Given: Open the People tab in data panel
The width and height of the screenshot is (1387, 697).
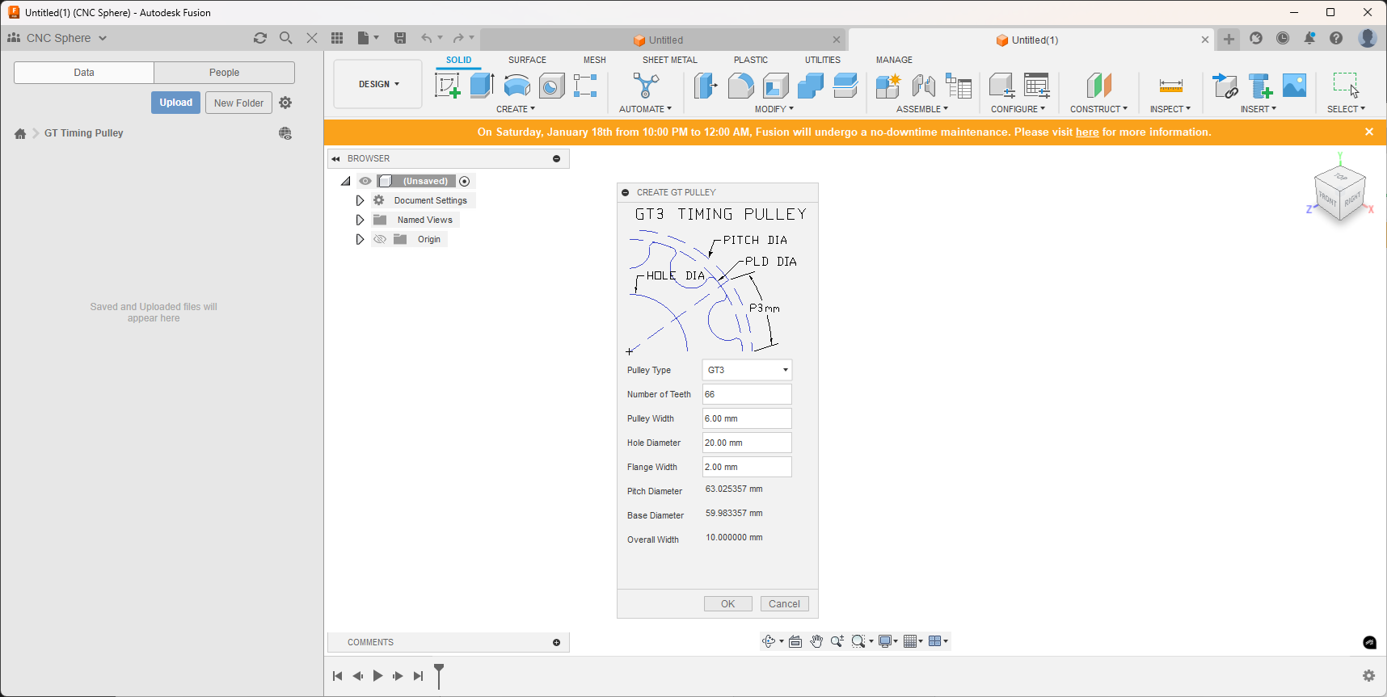Looking at the screenshot, I should [224, 73].
